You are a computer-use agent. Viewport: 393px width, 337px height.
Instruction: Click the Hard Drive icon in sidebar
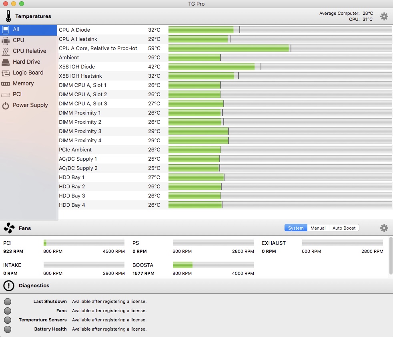6,62
